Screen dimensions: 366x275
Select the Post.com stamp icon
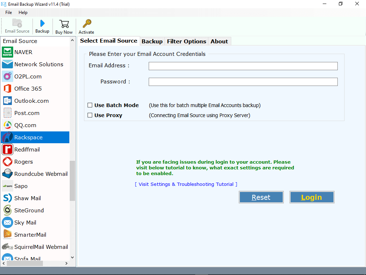[x=8, y=113]
